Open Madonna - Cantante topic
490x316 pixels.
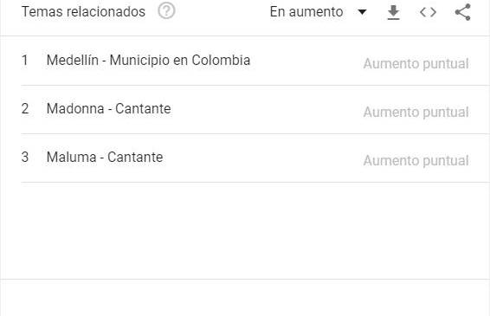108,109
